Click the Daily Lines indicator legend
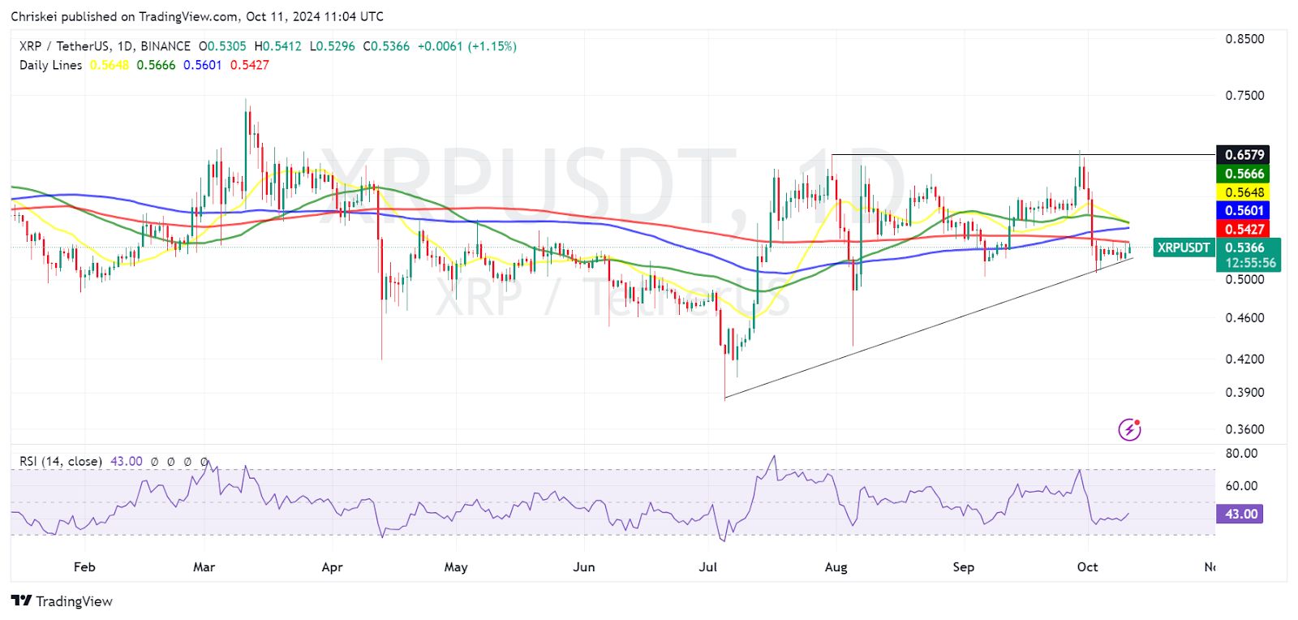This screenshot has width=1298, height=620. (x=50, y=65)
